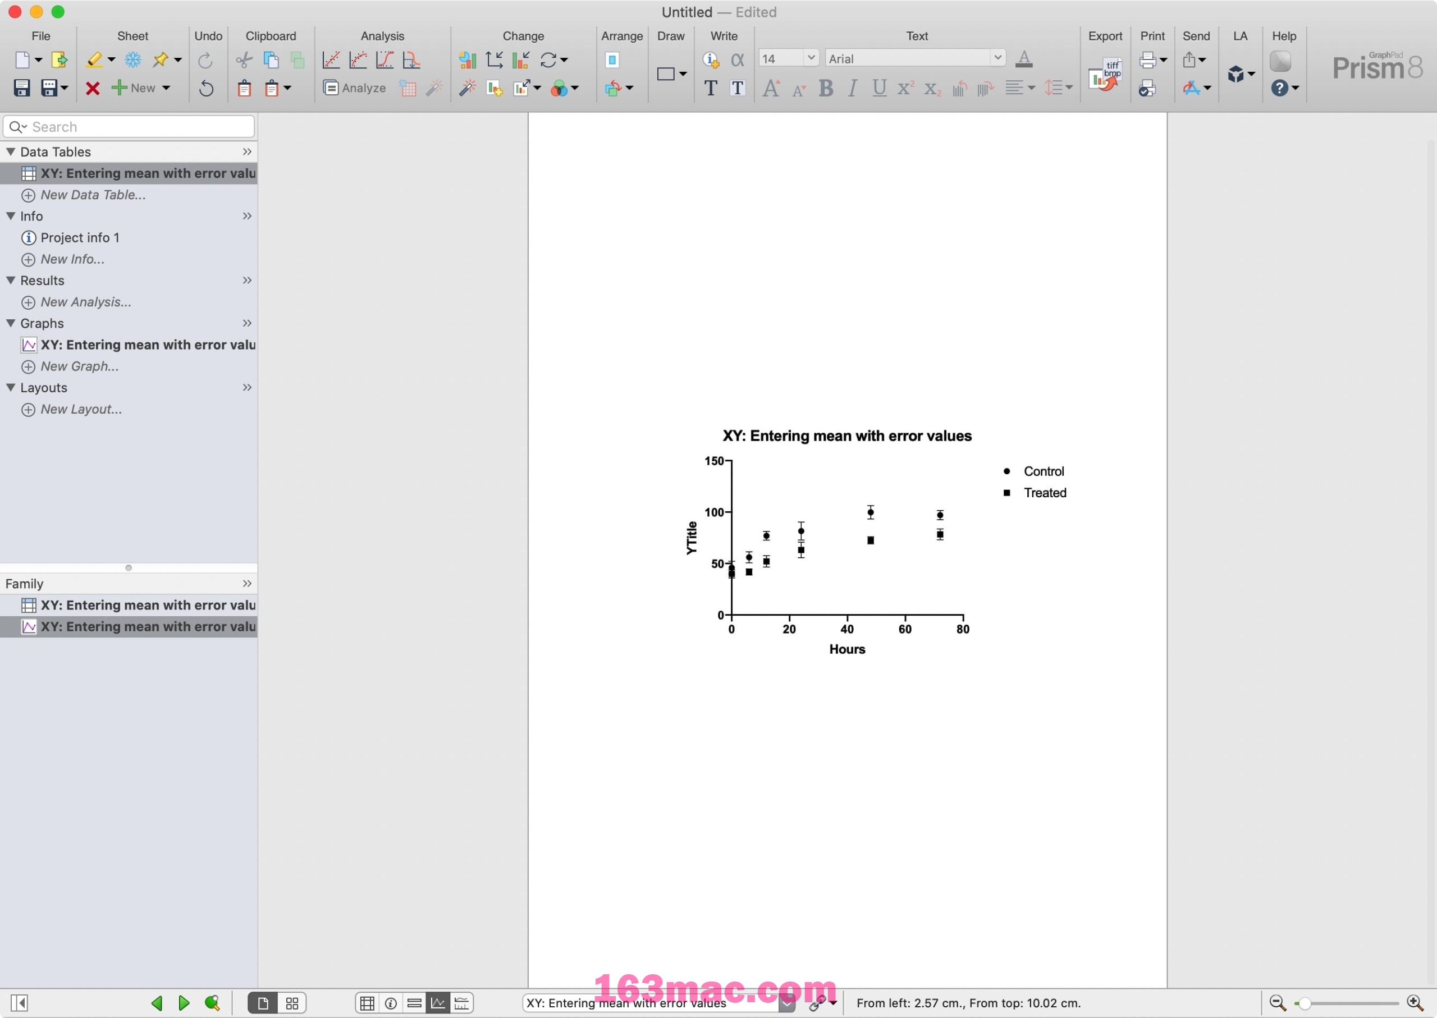Click New Analysis... link
The width and height of the screenshot is (1437, 1018).
click(x=86, y=302)
